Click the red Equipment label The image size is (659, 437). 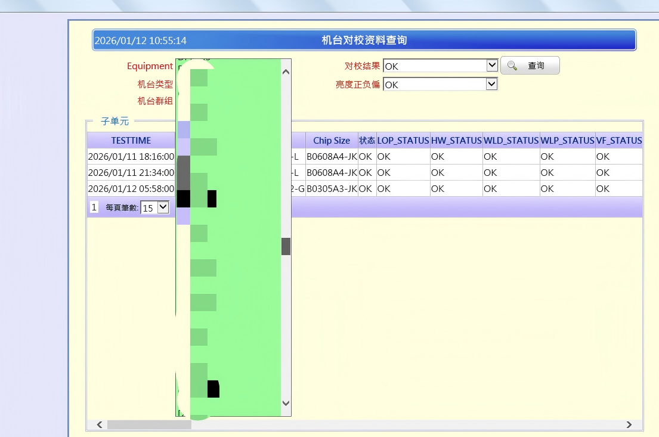click(149, 66)
